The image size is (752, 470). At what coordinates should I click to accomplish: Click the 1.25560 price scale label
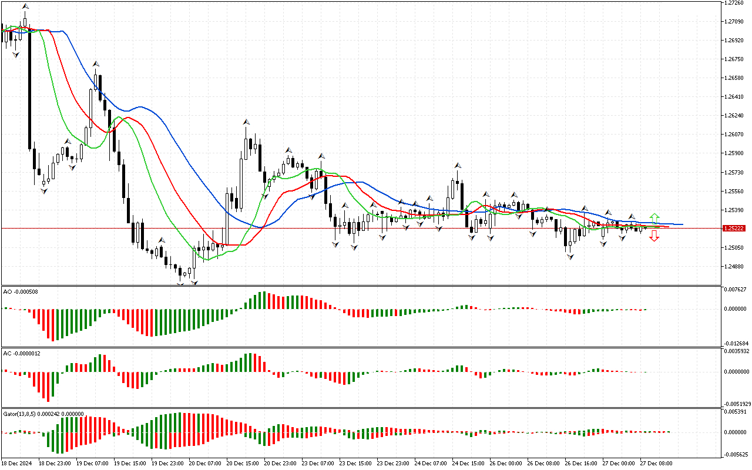click(734, 192)
